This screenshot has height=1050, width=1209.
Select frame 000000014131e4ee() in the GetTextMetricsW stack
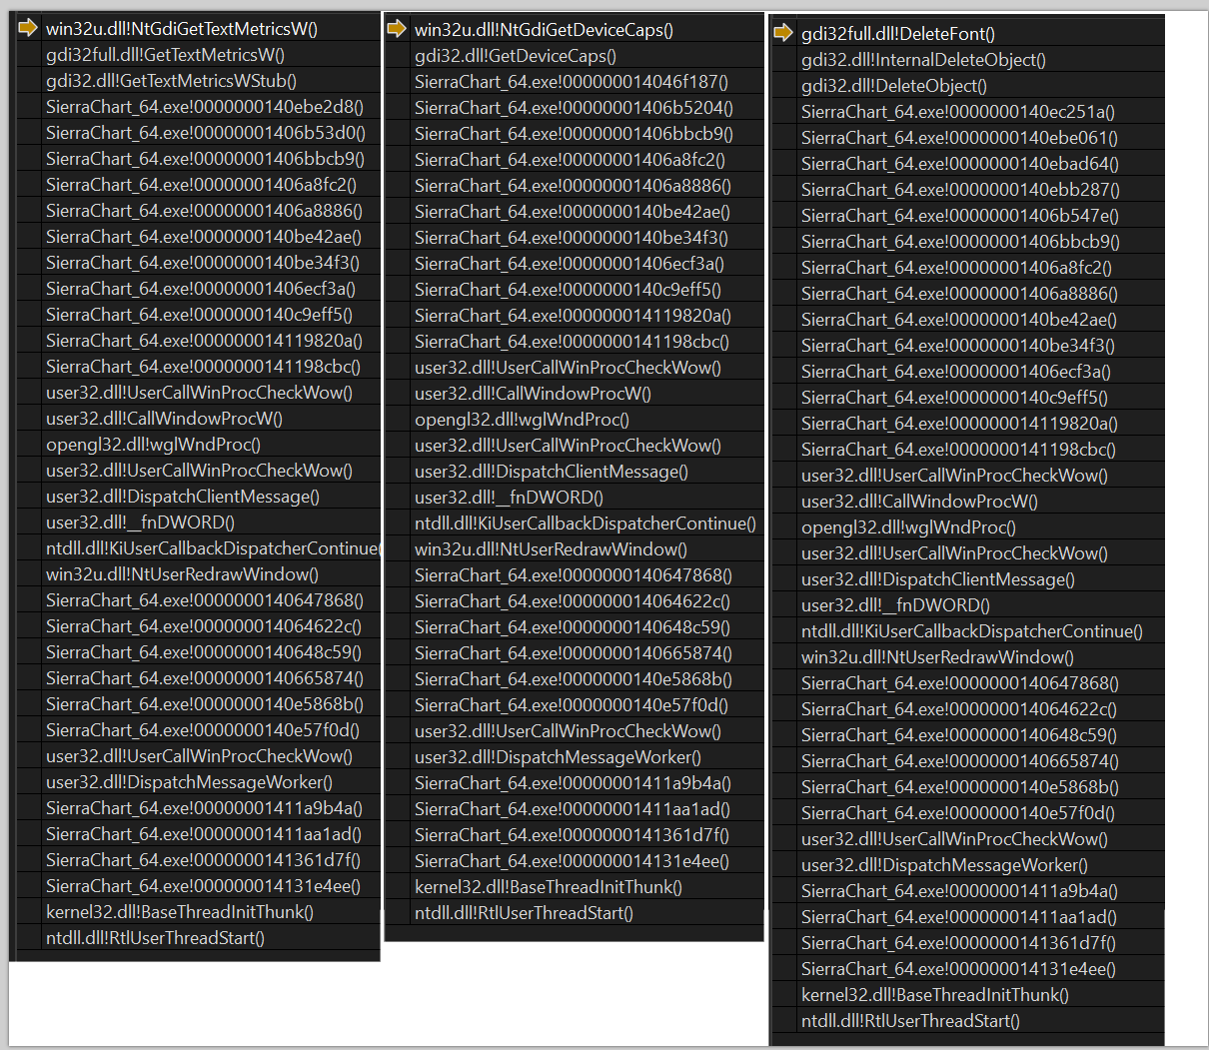[204, 886]
